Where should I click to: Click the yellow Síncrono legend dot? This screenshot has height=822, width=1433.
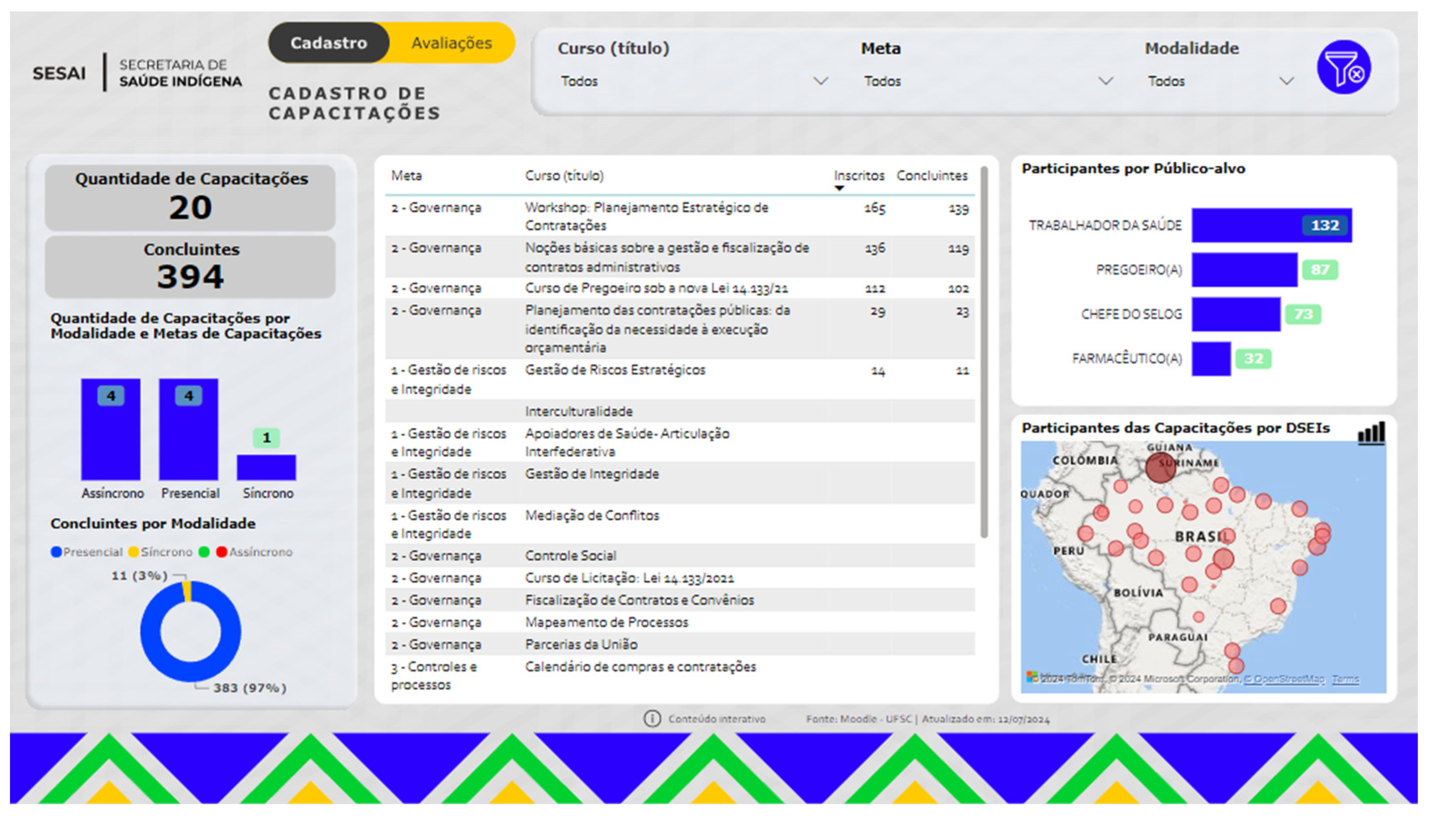[133, 552]
